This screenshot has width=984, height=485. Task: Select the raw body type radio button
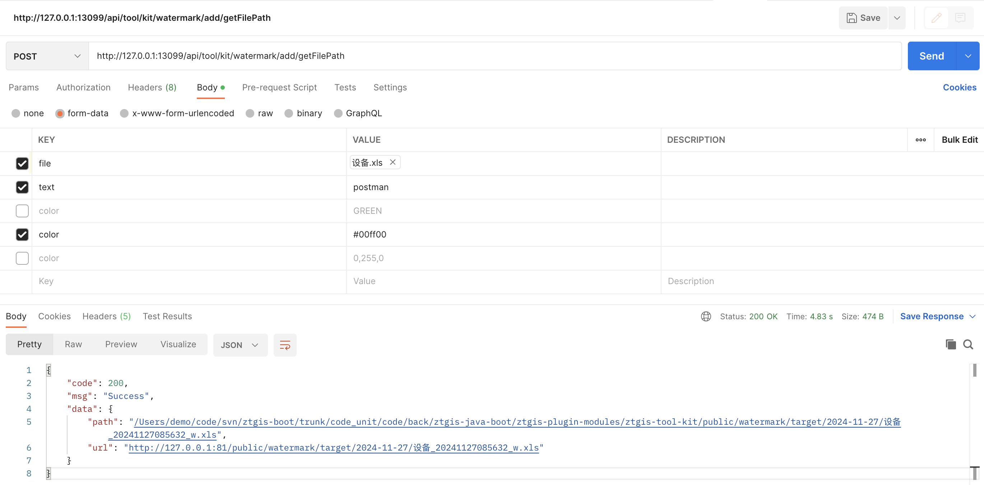[x=250, y=113]
